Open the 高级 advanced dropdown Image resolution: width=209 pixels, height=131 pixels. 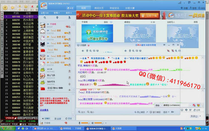click(x=166, y=112)
